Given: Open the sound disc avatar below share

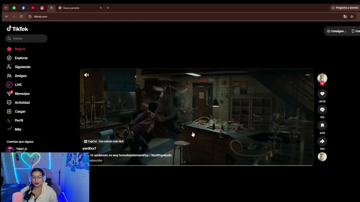Looking at the screenshot, I should coord(322,157).
